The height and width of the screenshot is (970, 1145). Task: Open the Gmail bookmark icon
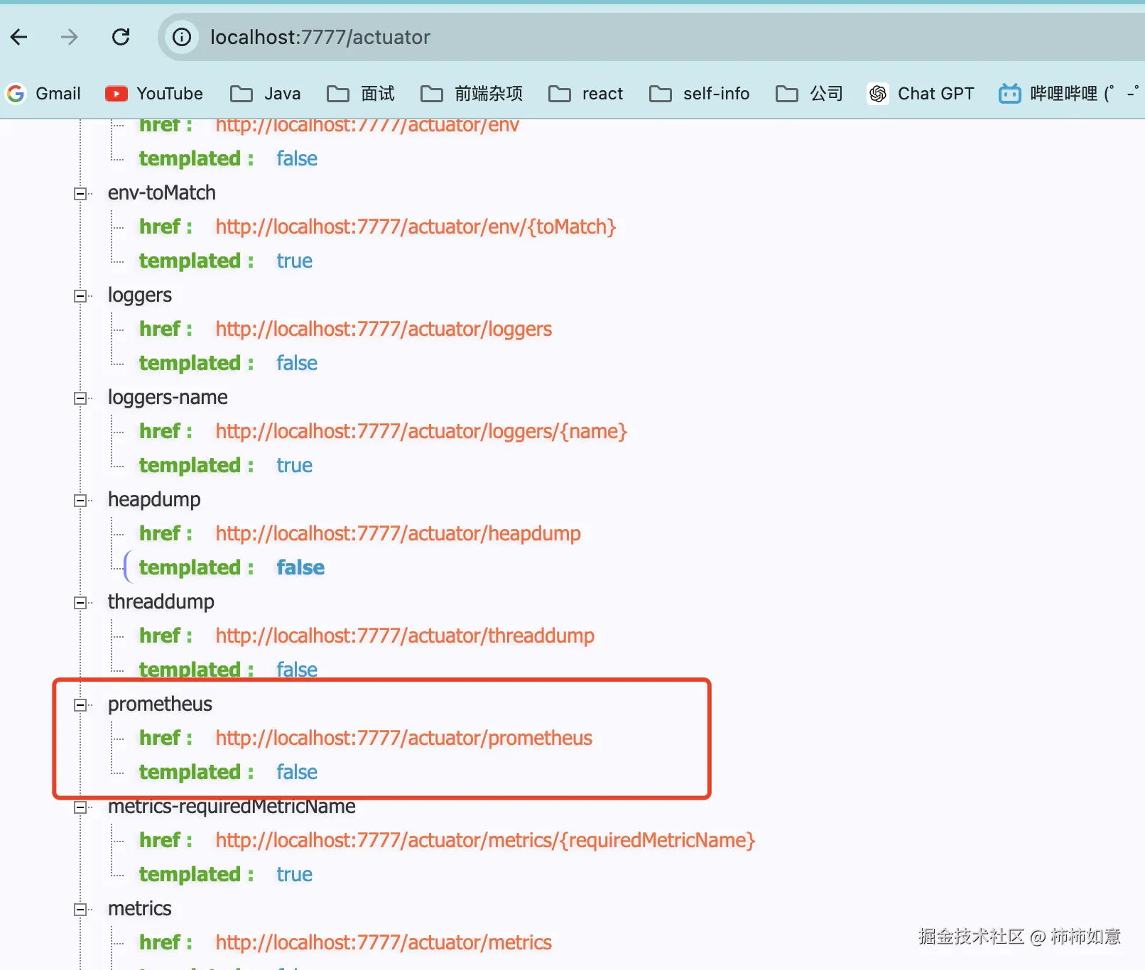15,93
